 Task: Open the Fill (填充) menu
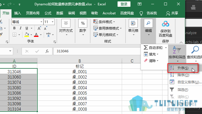151,54
